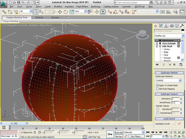Click Use Pivot Point Center icon
The height and width of the screenshot is (139, 186).
pyautogui.click(x=90, y=12)
